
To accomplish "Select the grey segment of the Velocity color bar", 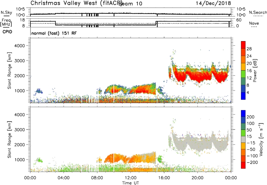I will click(243, 139).
